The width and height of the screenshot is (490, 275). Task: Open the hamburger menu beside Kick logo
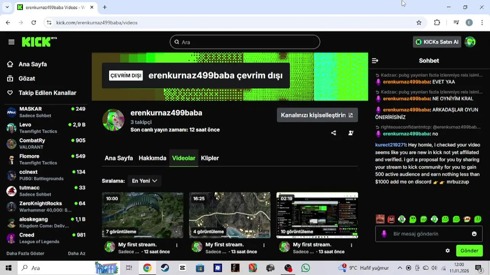[11, 42]
